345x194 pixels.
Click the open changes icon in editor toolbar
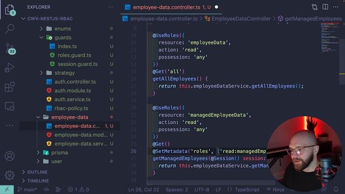tap(315, 7)
